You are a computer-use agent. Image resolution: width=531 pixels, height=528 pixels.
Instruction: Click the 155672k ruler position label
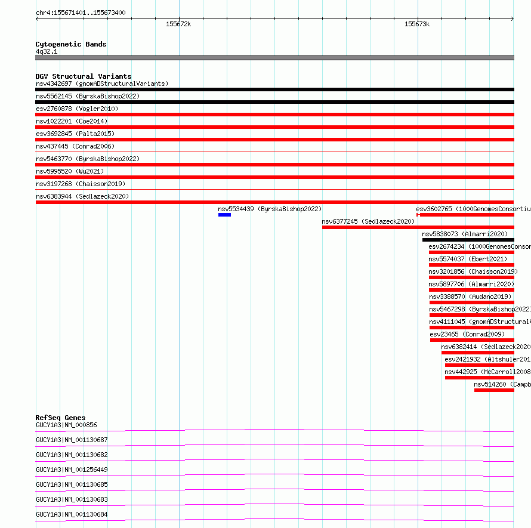[x=178, y=24]
